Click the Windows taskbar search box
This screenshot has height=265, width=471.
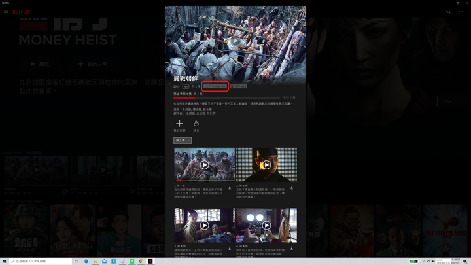pos(41,261)
